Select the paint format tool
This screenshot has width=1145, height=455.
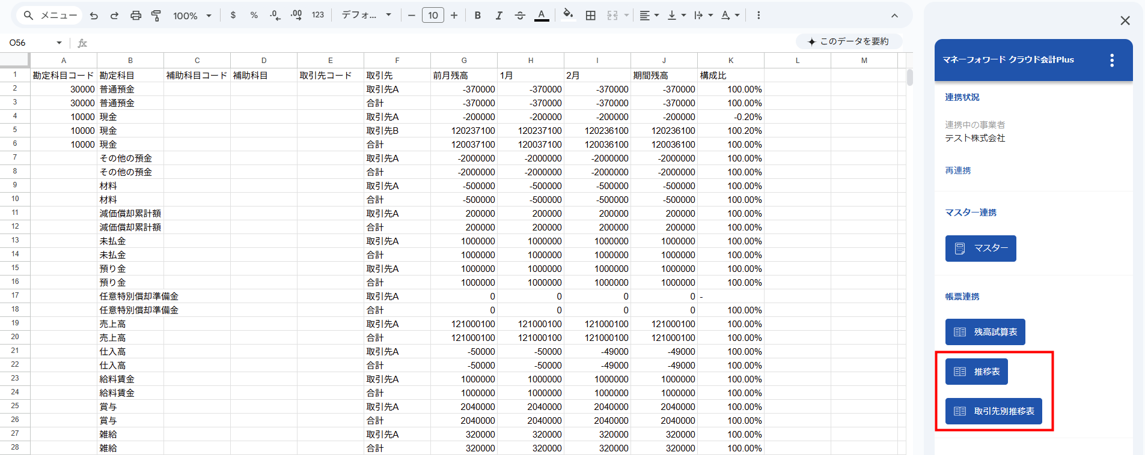156,16
